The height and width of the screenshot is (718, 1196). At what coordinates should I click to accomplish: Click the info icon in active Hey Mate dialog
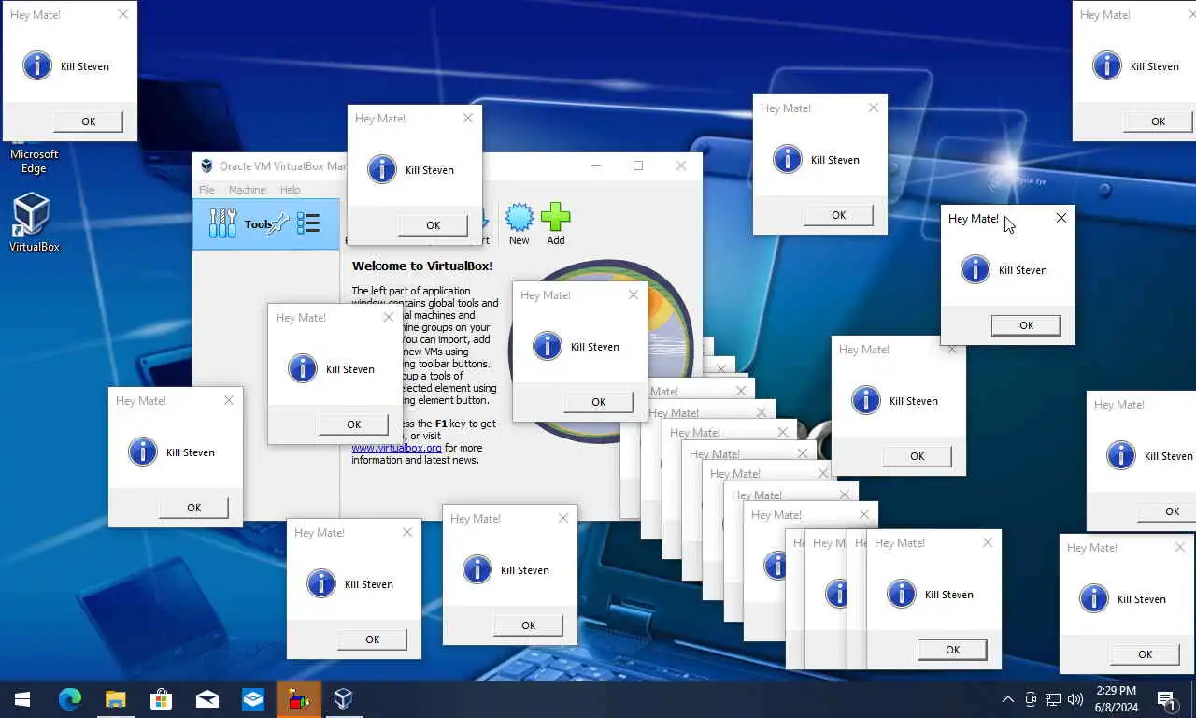point(975,269)
